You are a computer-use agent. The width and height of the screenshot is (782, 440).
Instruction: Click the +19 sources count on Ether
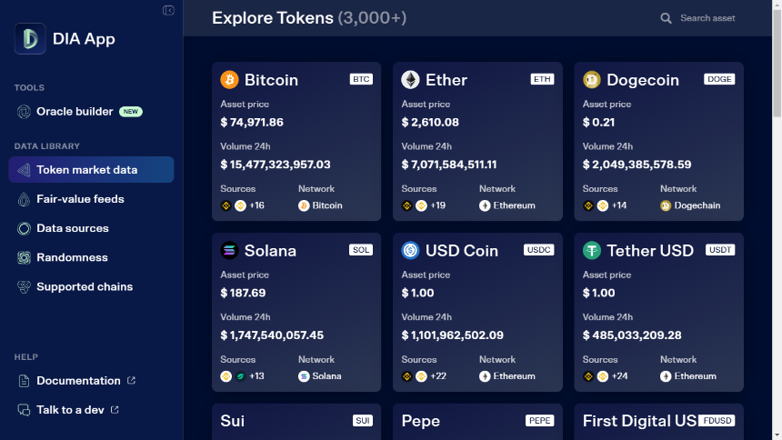click(438, 205)
